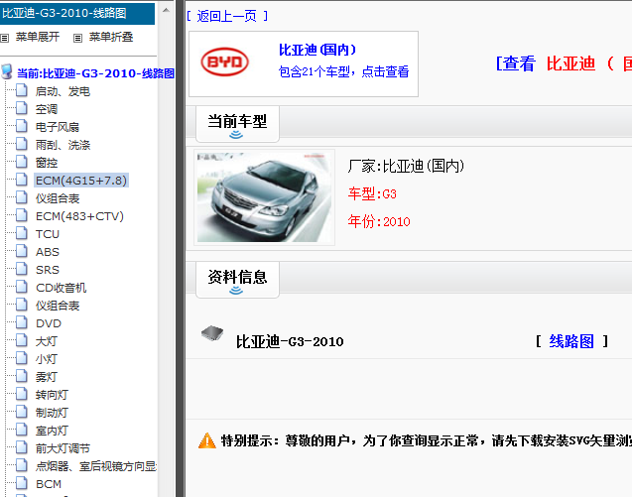The image size is (632, 497).
Task: Switch to 资料信息 tab
Action: [x=237, y=280]
